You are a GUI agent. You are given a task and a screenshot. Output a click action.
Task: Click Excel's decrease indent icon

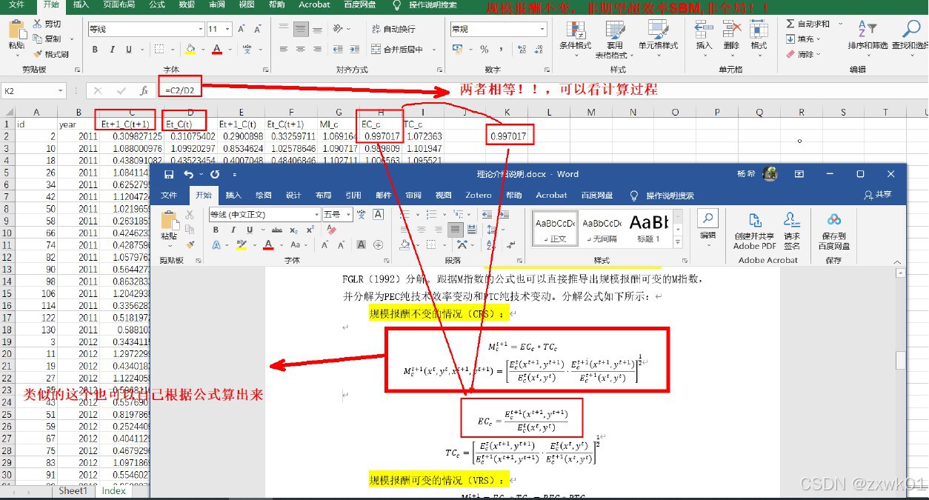click(x=338, y=50)
